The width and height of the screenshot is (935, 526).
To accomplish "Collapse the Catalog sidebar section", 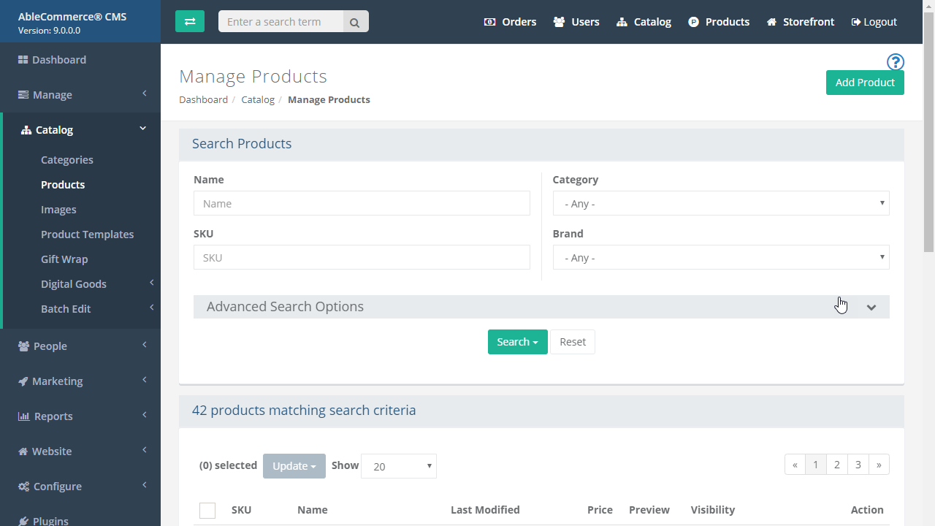I will point(143,129).
